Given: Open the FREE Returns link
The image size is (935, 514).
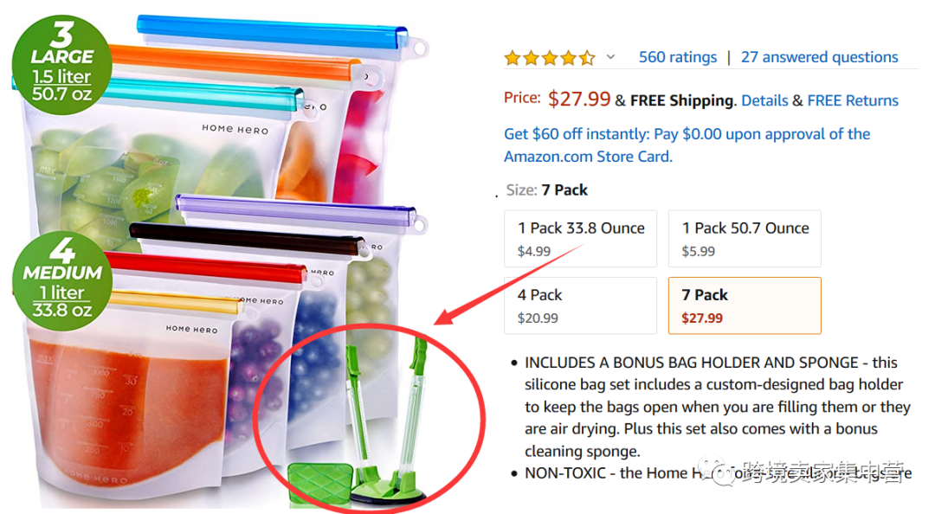Looking at the screenshot, I should click(853, 100).
